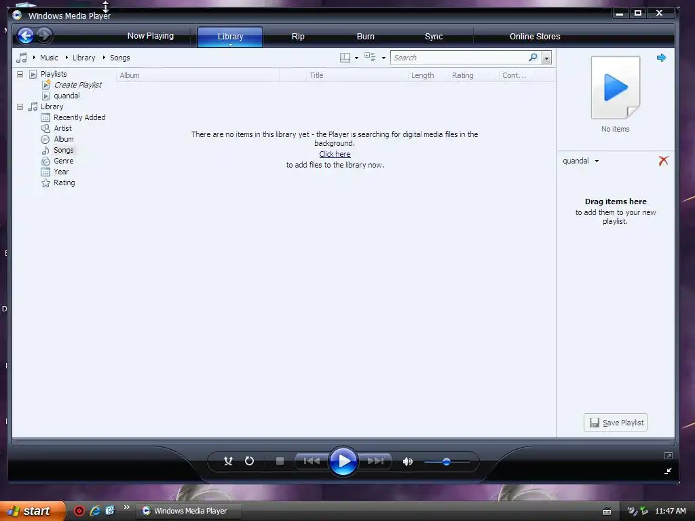
Task: Turn shuffle on
Action: (228, 461)
